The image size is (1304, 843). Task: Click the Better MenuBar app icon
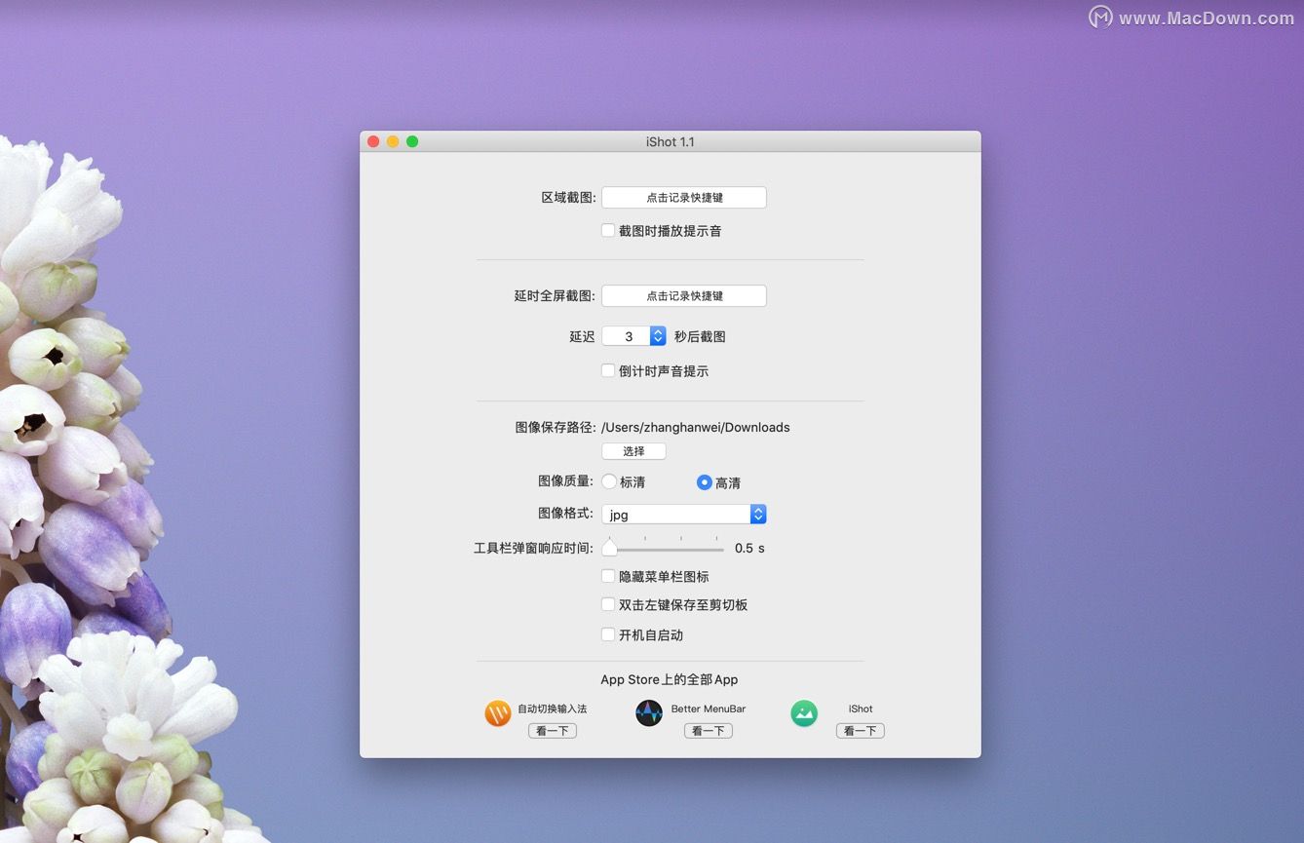[649, 712]
